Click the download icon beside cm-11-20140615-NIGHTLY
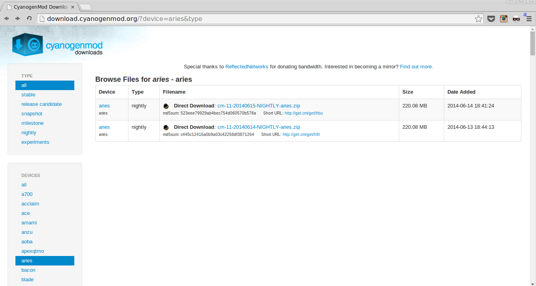 coord(166,106)
